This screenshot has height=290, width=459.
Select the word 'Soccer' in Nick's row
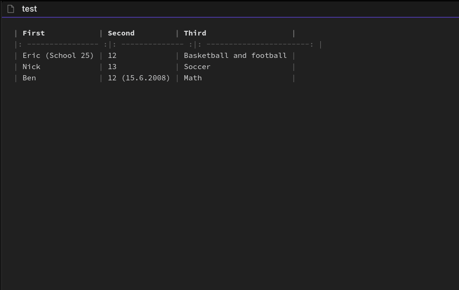click(x=197, y=66)
